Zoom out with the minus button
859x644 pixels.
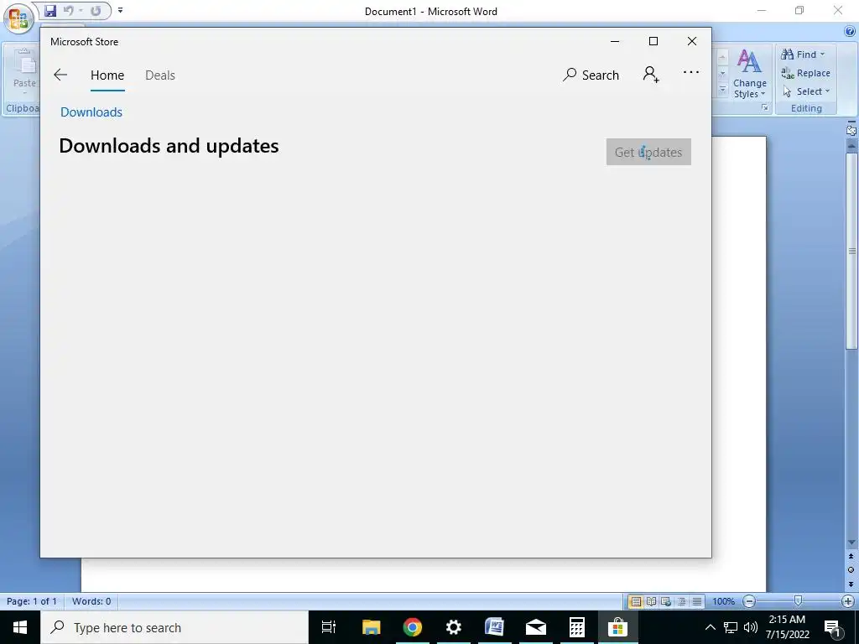click(749, 601)
